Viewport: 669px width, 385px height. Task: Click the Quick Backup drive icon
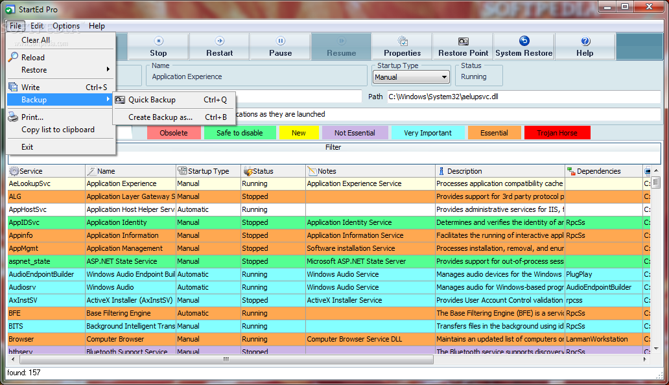click(x=121, y=99)
